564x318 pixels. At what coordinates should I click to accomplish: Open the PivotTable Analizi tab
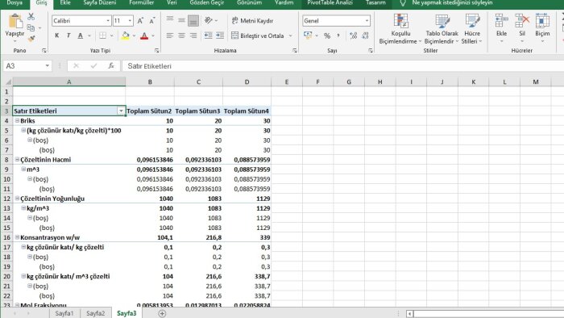330,3
